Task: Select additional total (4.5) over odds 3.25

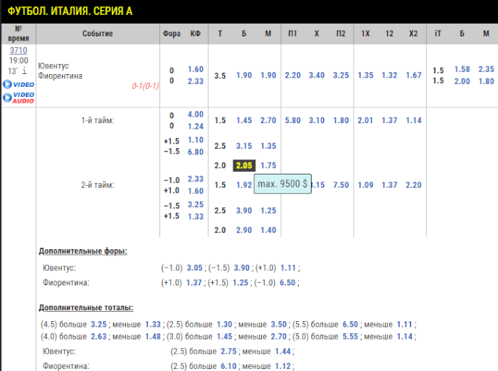Action: pyautogui.click(x=99, y=323)
